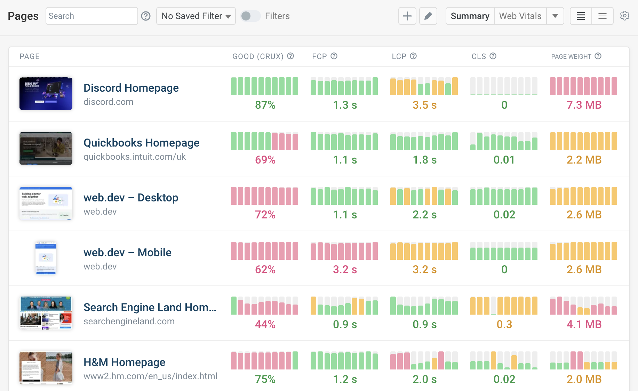Click the search help question mark icon
This screenshot has height=391, width=638.
146,16
